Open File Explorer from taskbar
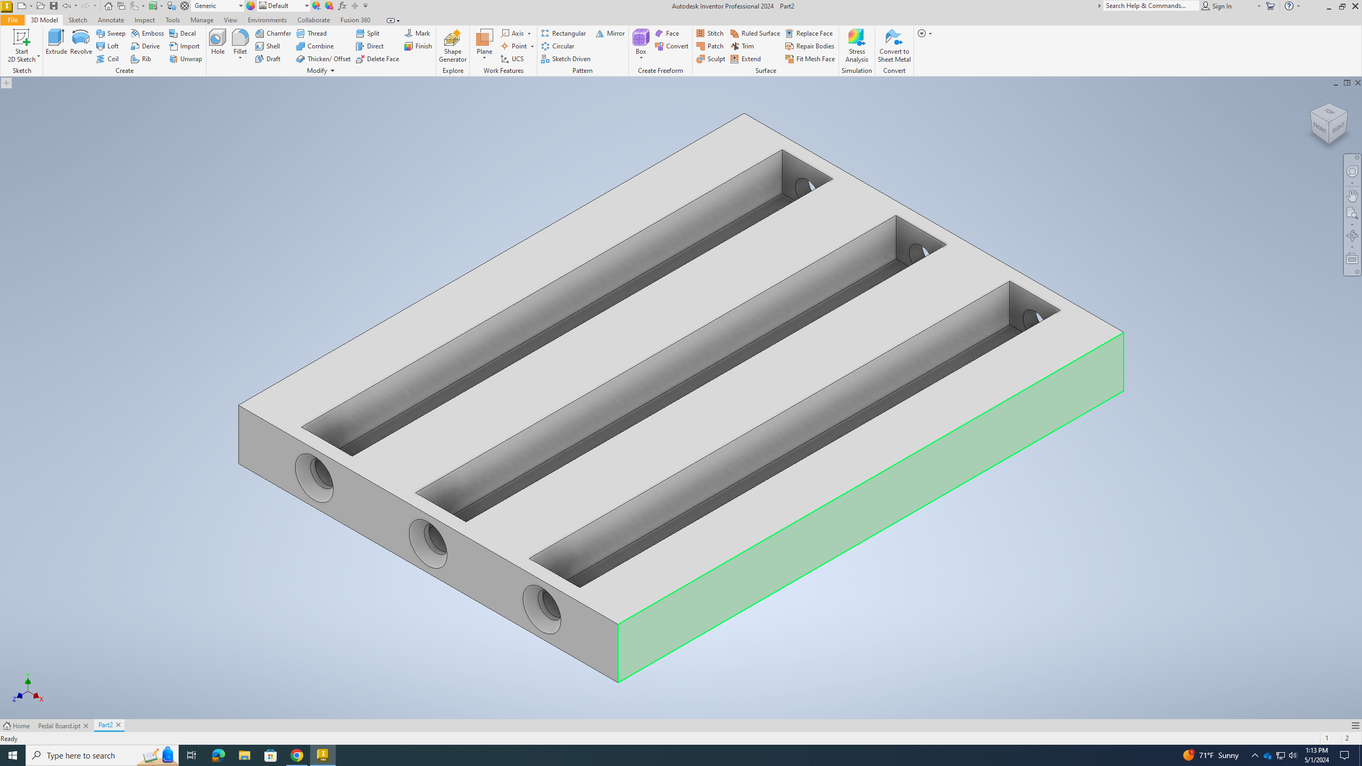 244,755
